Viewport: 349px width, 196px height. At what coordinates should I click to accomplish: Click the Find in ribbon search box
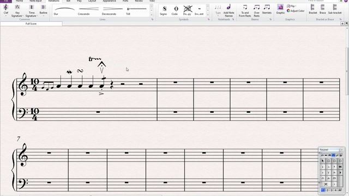[x=323, y=1]
